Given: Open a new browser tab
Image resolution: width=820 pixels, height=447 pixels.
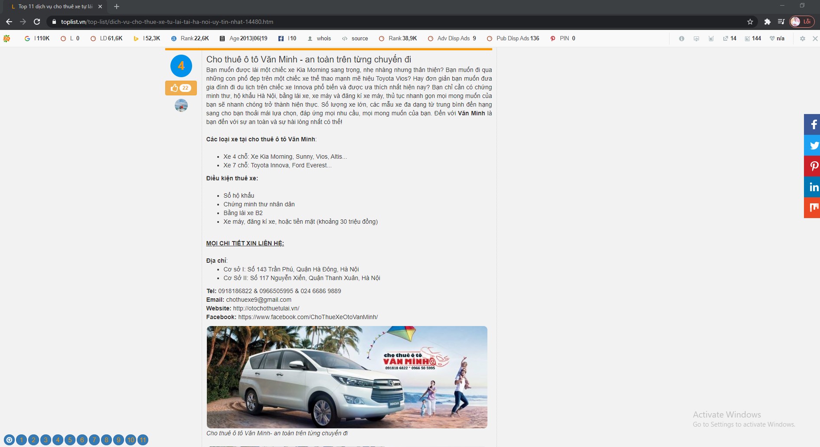Looking at the screenshot, I should pyautogui.click(x=117, y=7).
